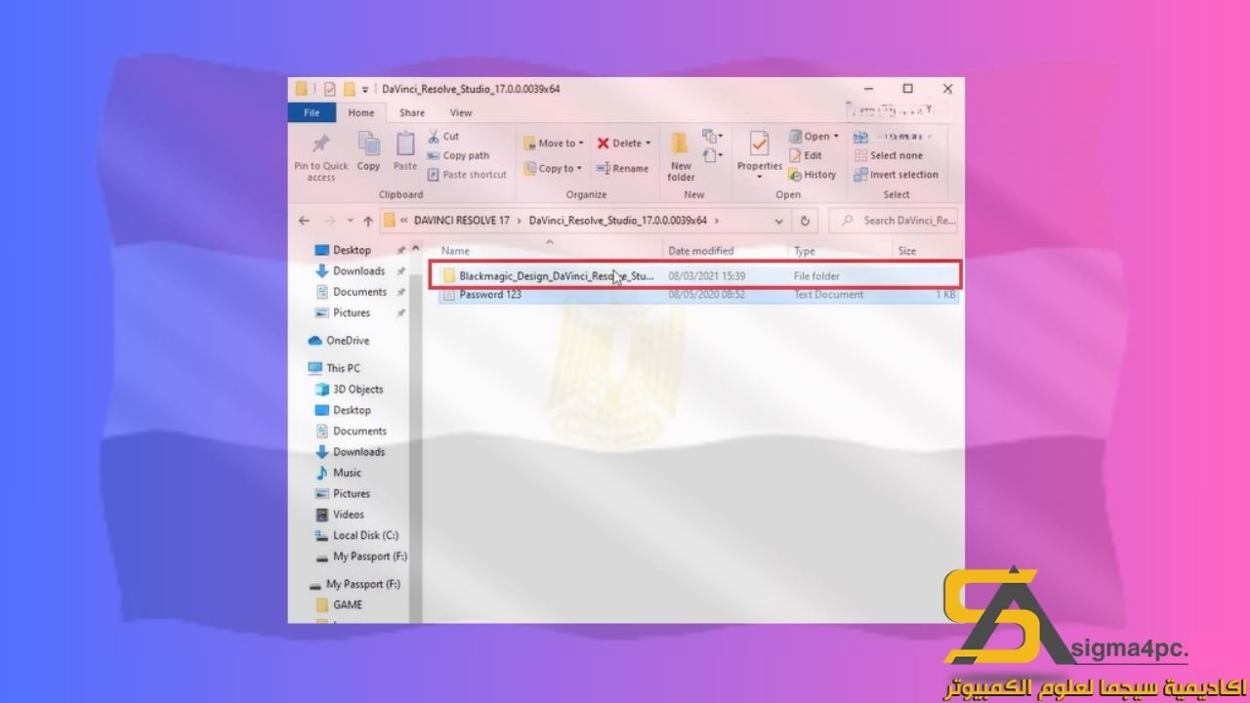
Task: Open Downloads under This PC
Action: [350, 452]
